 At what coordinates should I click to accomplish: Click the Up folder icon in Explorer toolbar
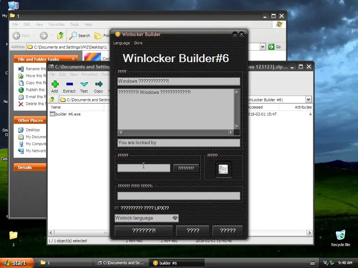click(60, 36)
